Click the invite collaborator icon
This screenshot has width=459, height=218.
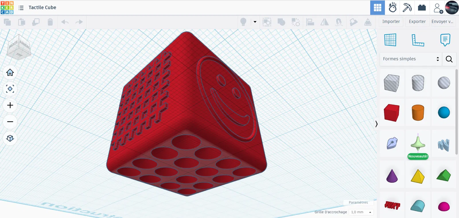[438, 8]
